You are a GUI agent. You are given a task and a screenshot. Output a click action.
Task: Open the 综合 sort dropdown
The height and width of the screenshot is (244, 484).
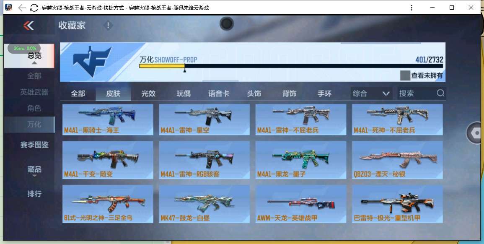[x=371, y=93]
